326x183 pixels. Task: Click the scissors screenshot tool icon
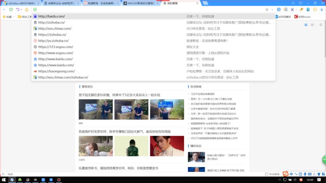292,10
